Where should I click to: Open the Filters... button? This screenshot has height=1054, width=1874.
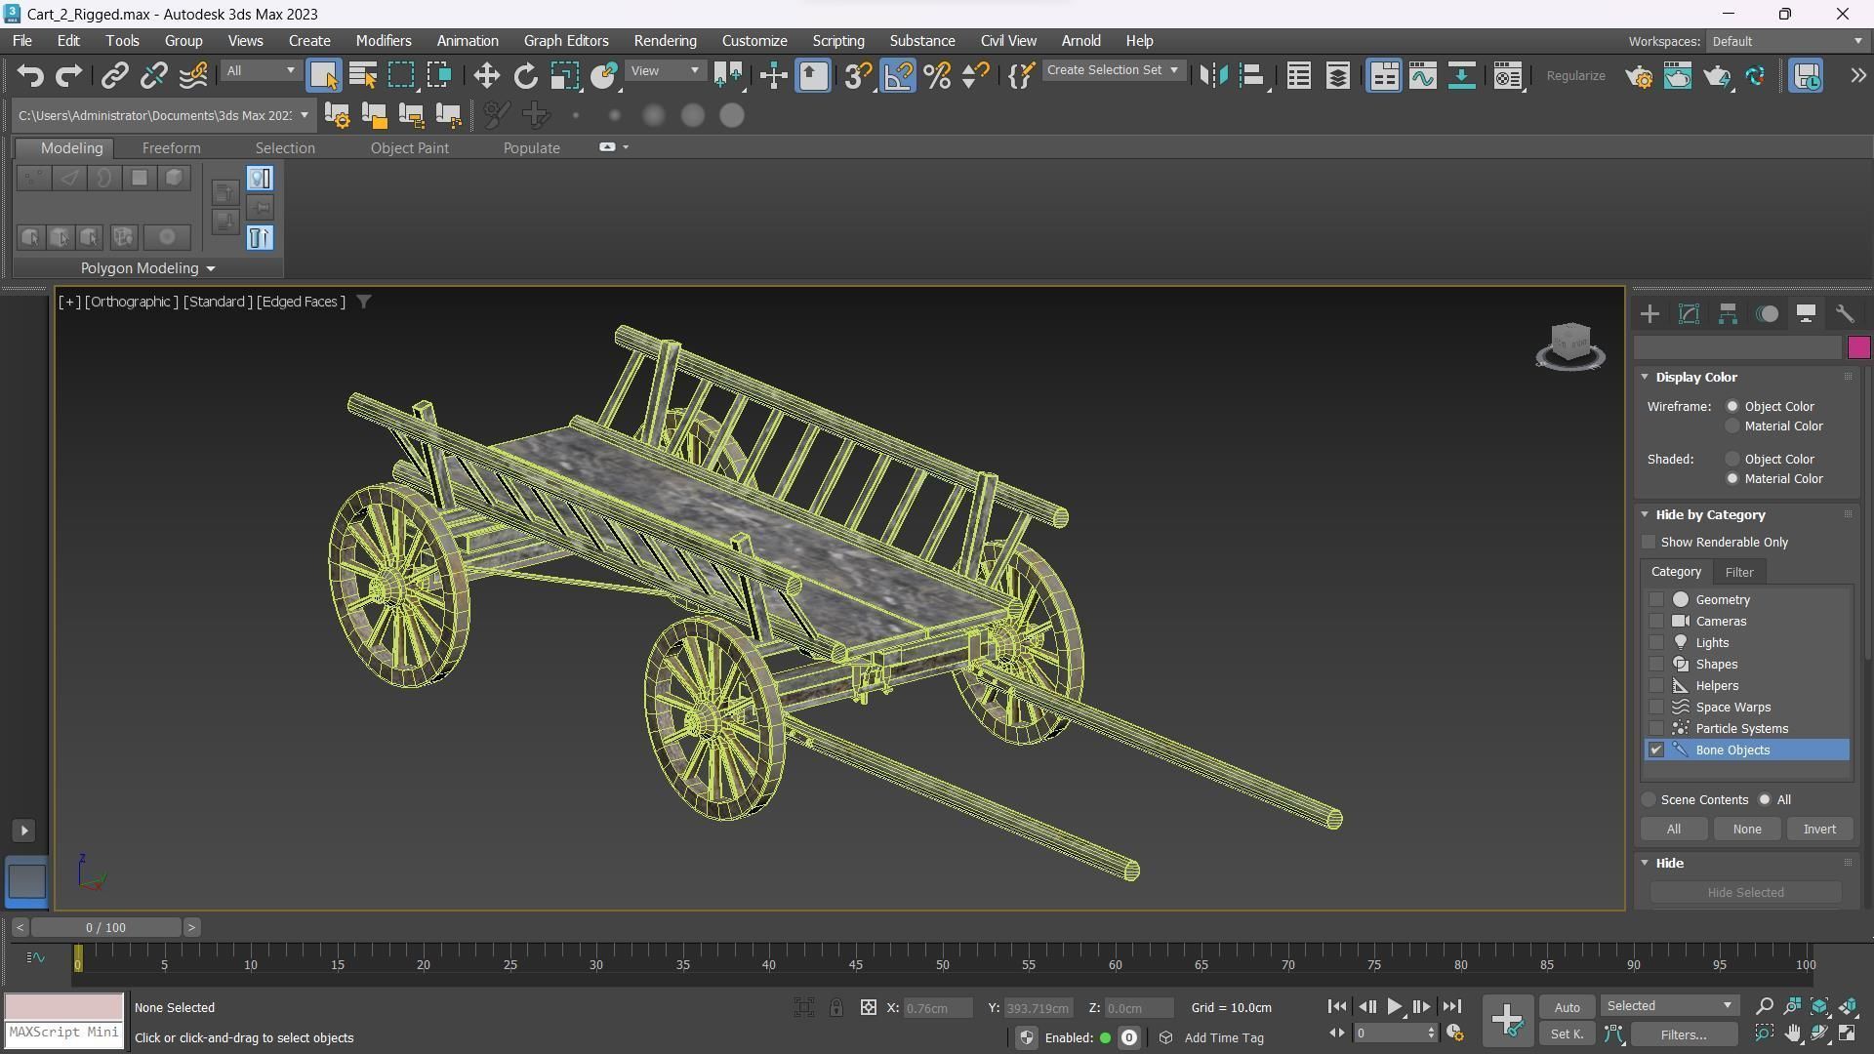point(1684,1034)
